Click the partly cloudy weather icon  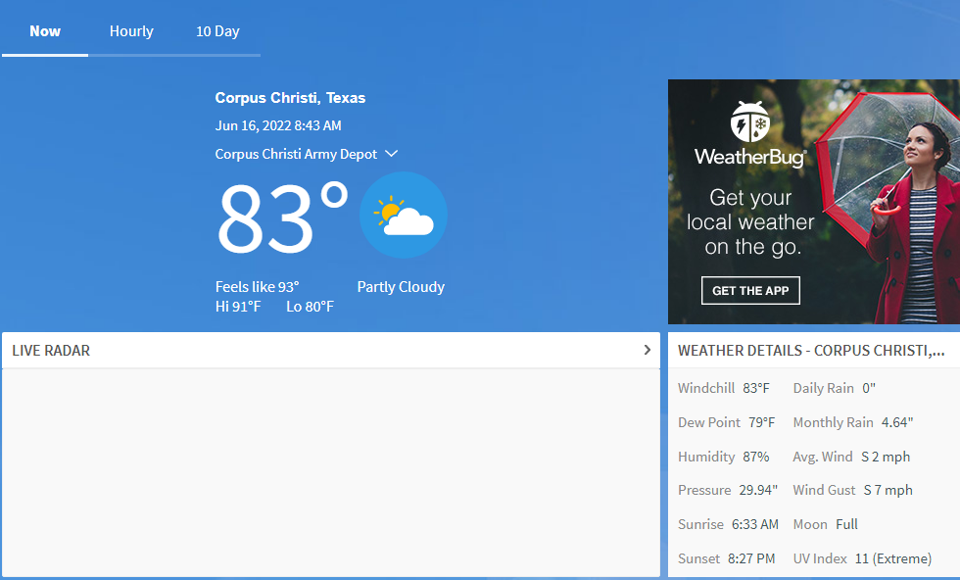404,216
